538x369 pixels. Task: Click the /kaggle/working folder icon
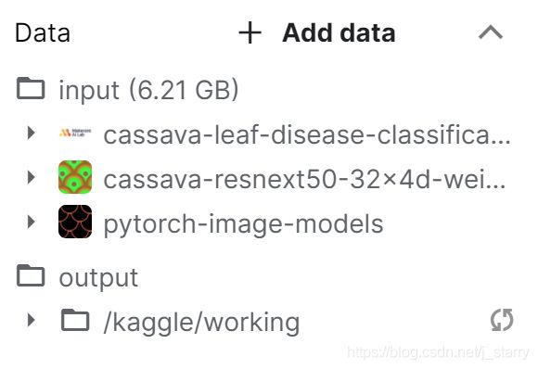point(75,320)
